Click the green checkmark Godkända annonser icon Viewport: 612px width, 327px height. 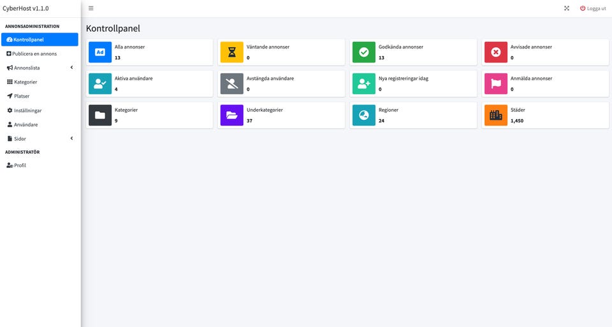coord(364,52)
